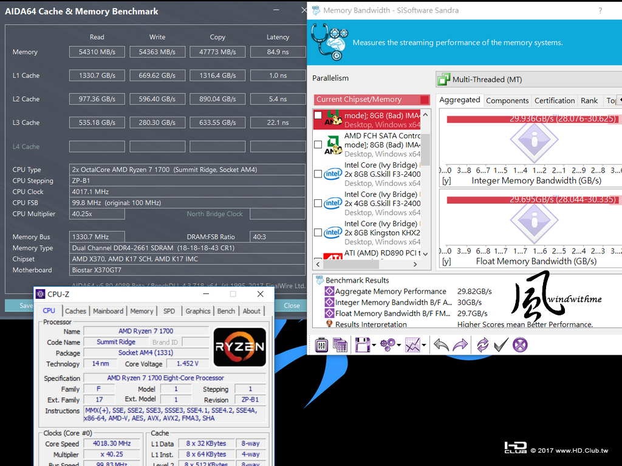Check the AMD FCH SATA Controller reference entry
This screenshot has height=466, width=622.
[x=318, y=145]
